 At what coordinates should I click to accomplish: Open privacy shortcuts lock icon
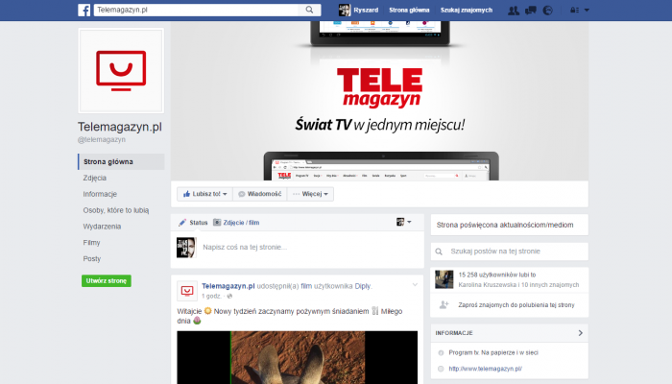575,10
